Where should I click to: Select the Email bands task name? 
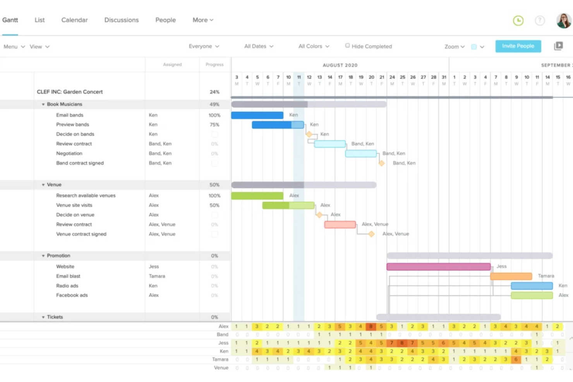tap(70, 115)
